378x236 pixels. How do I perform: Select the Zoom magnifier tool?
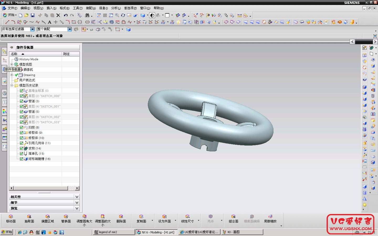coord(117,15)
